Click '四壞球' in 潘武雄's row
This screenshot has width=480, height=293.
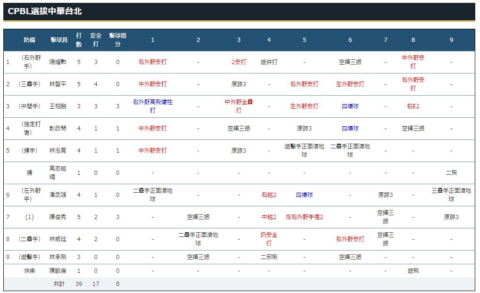[x=304, y=195]
